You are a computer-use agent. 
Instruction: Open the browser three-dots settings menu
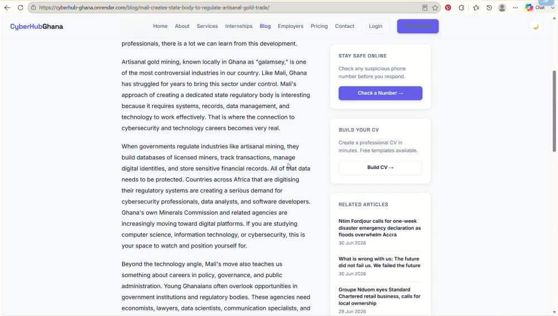[x=515, y=7]
